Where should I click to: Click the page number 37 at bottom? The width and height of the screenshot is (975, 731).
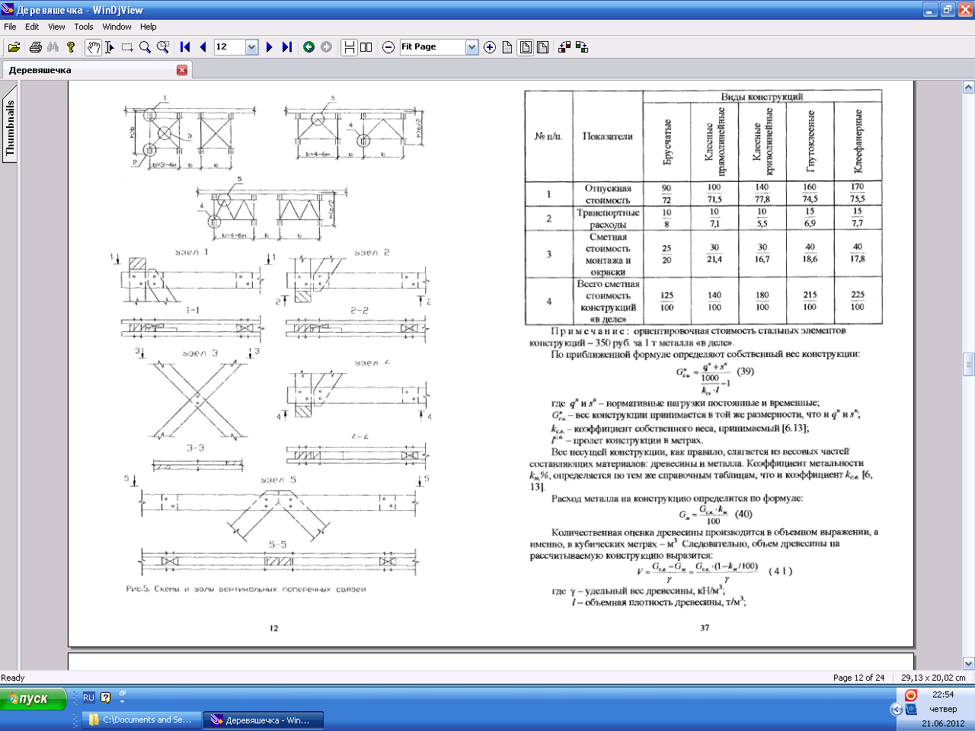pos(705,628)
